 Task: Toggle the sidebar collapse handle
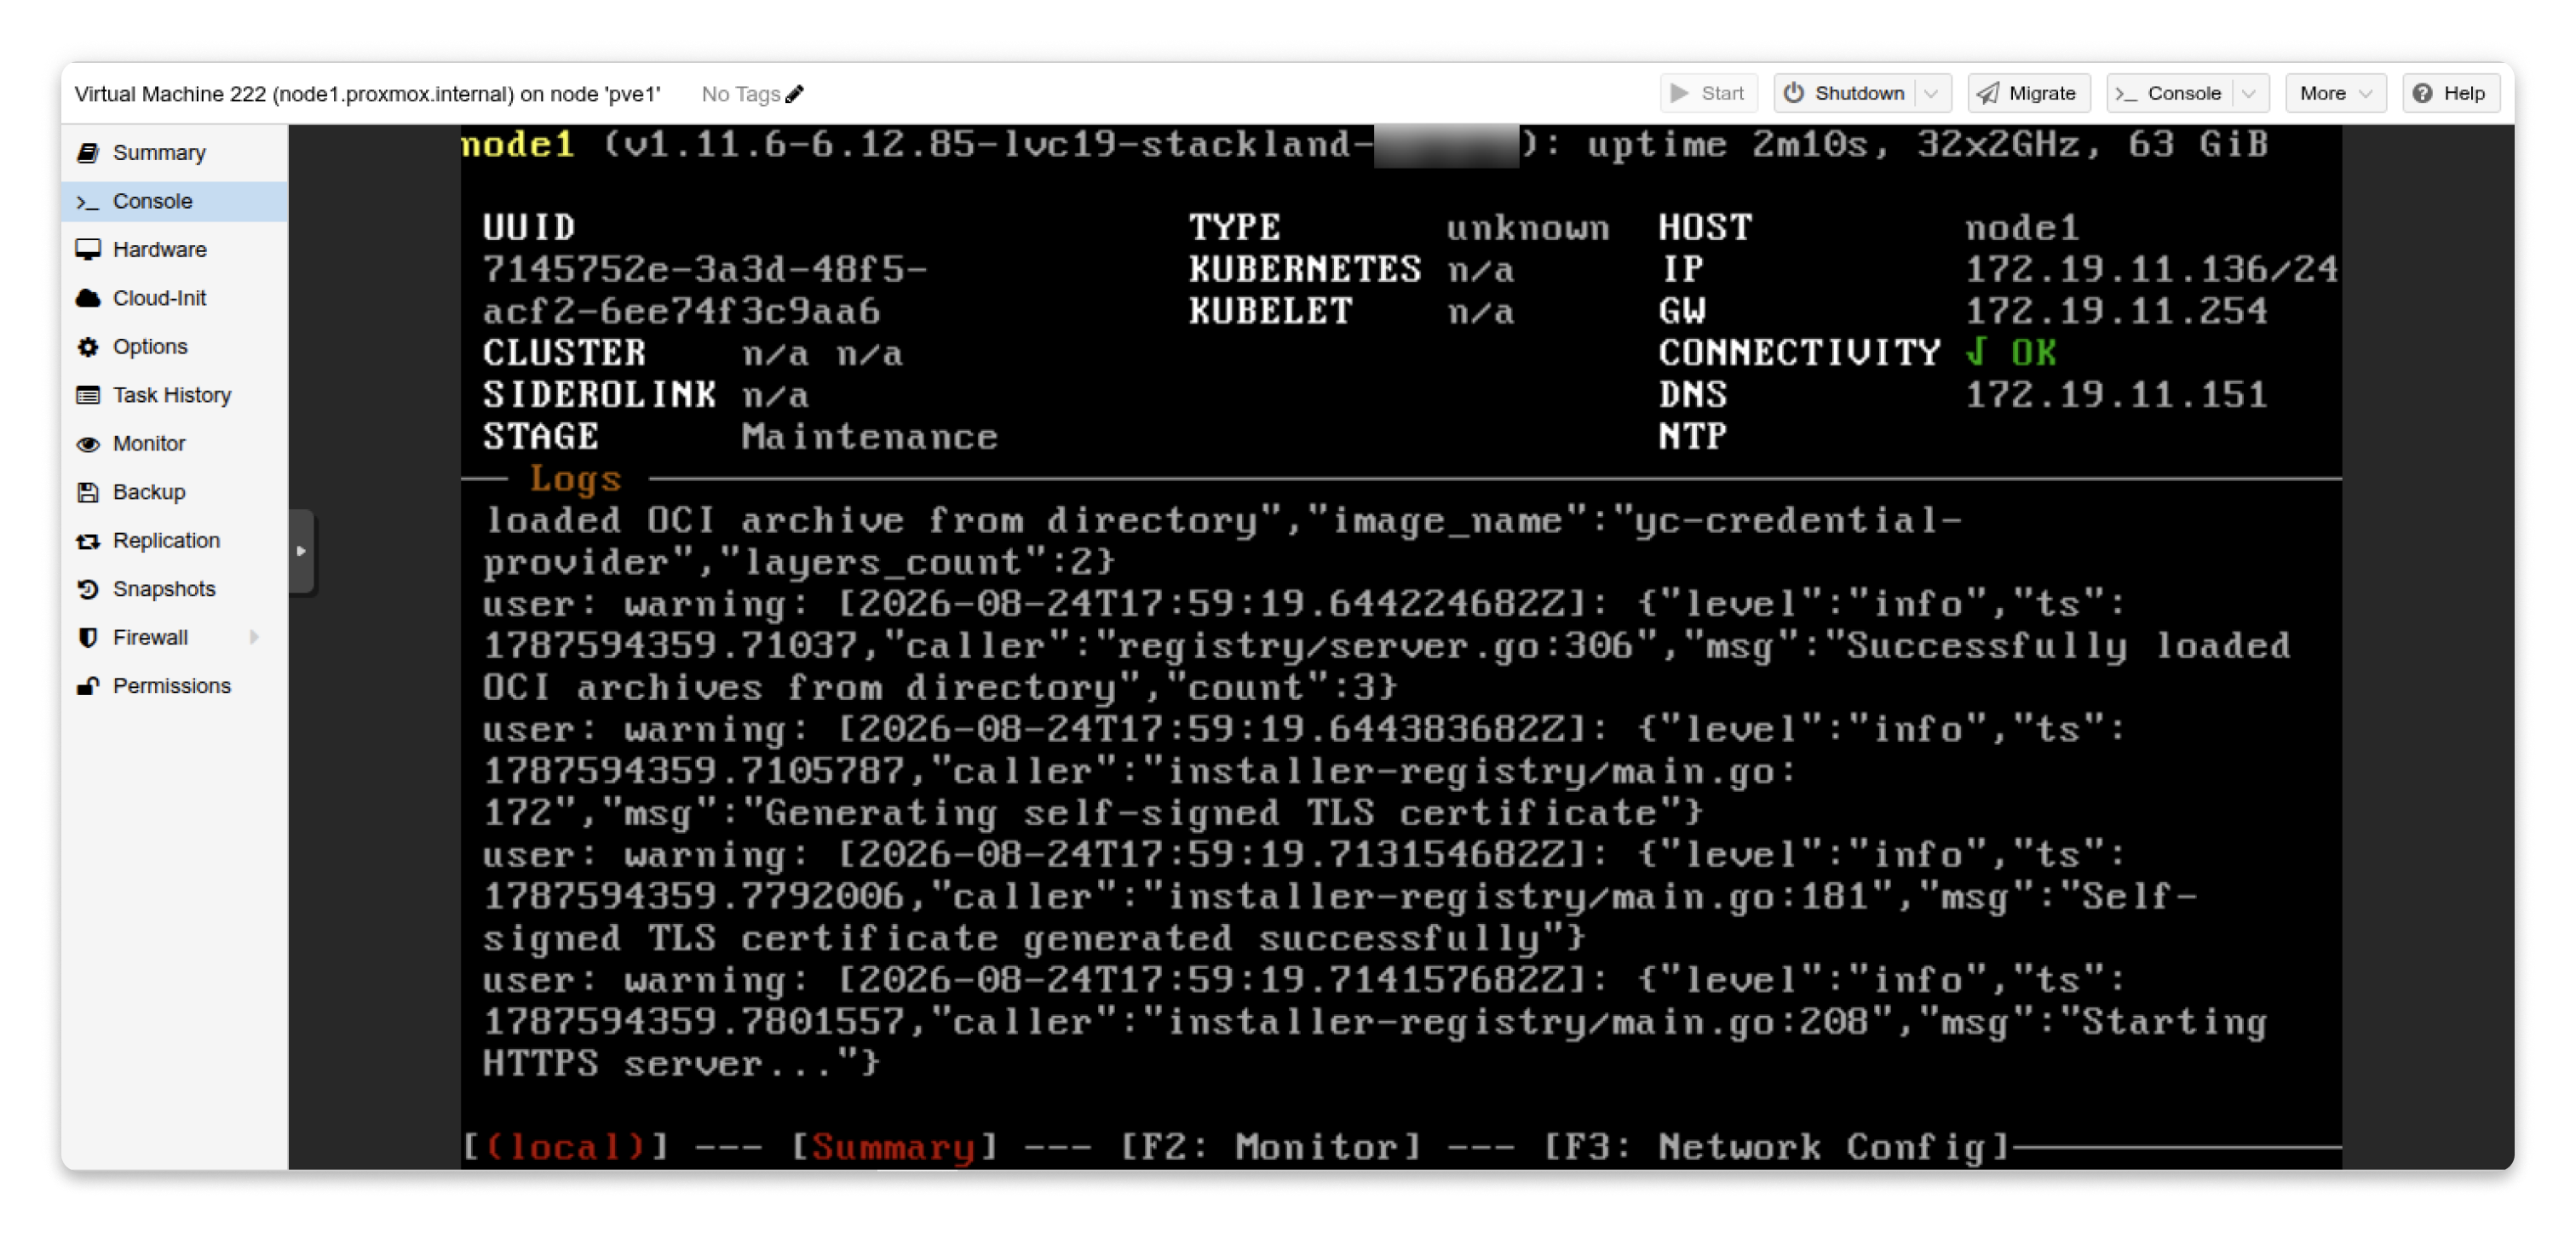tap(301, 551)
